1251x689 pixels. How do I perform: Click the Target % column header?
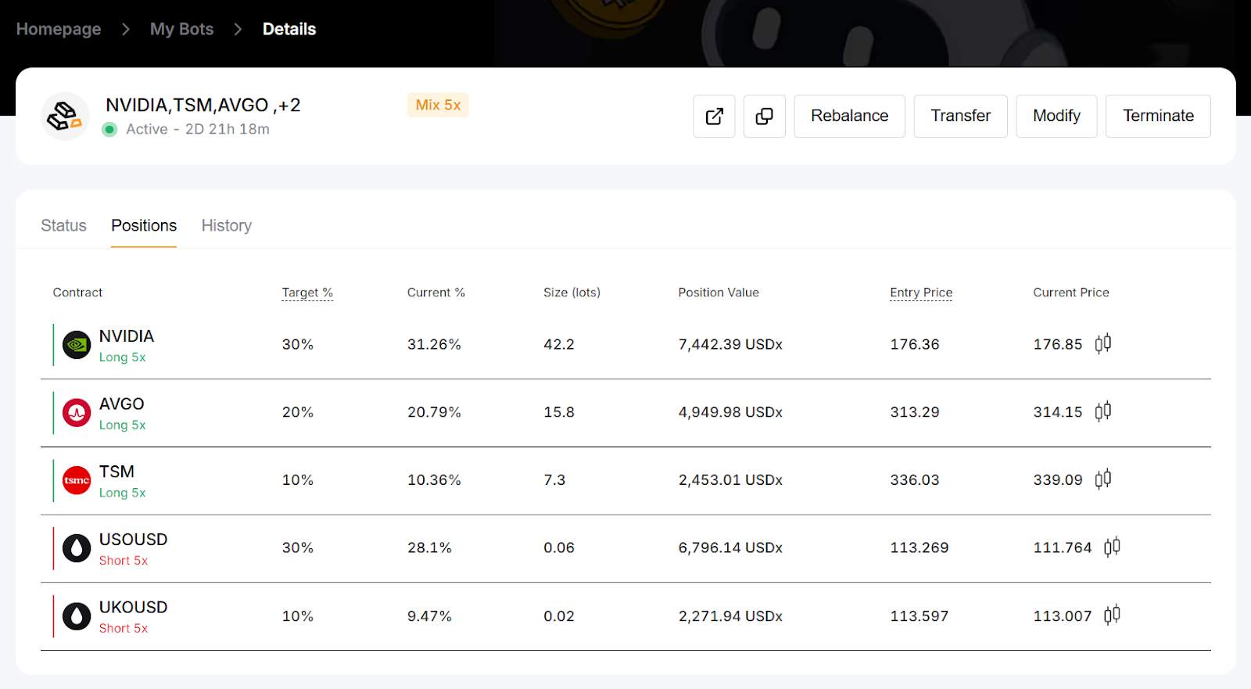click(x=307, y=292)
